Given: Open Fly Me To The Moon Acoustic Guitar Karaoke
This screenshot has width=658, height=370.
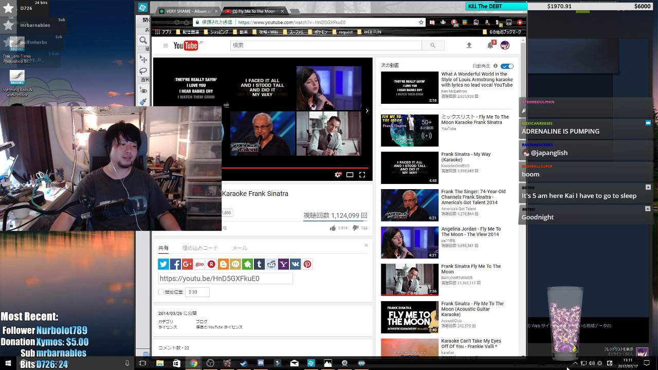Looking at the screenshot, I should pyautogui.click(x=472, y=309).
